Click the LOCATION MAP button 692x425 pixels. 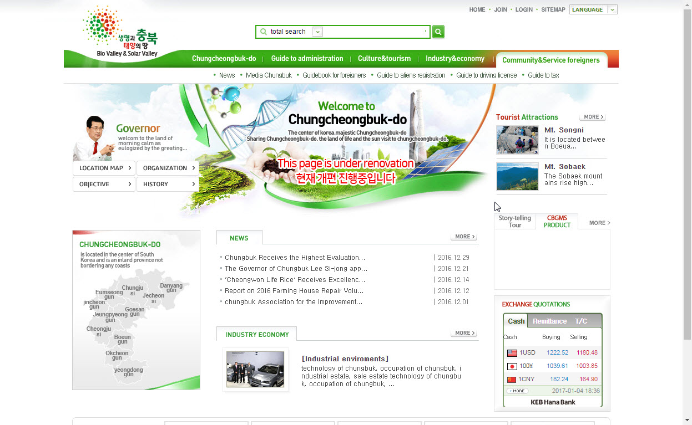[104, 168]
